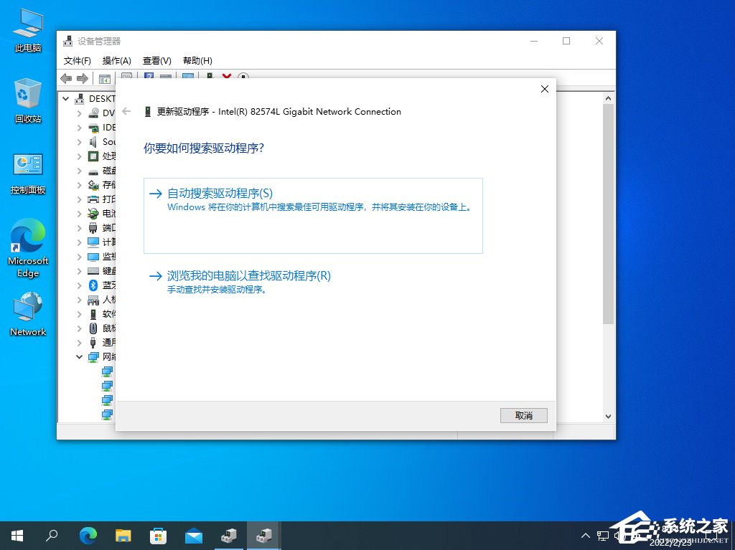Collapse the 网络适配器 tree node
Viewport: 735px width, 550px height.
[x=79, y=356]
